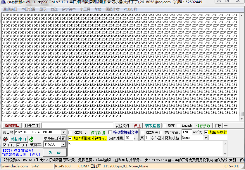Click the refresh serial ports icon

pos(31,139)
